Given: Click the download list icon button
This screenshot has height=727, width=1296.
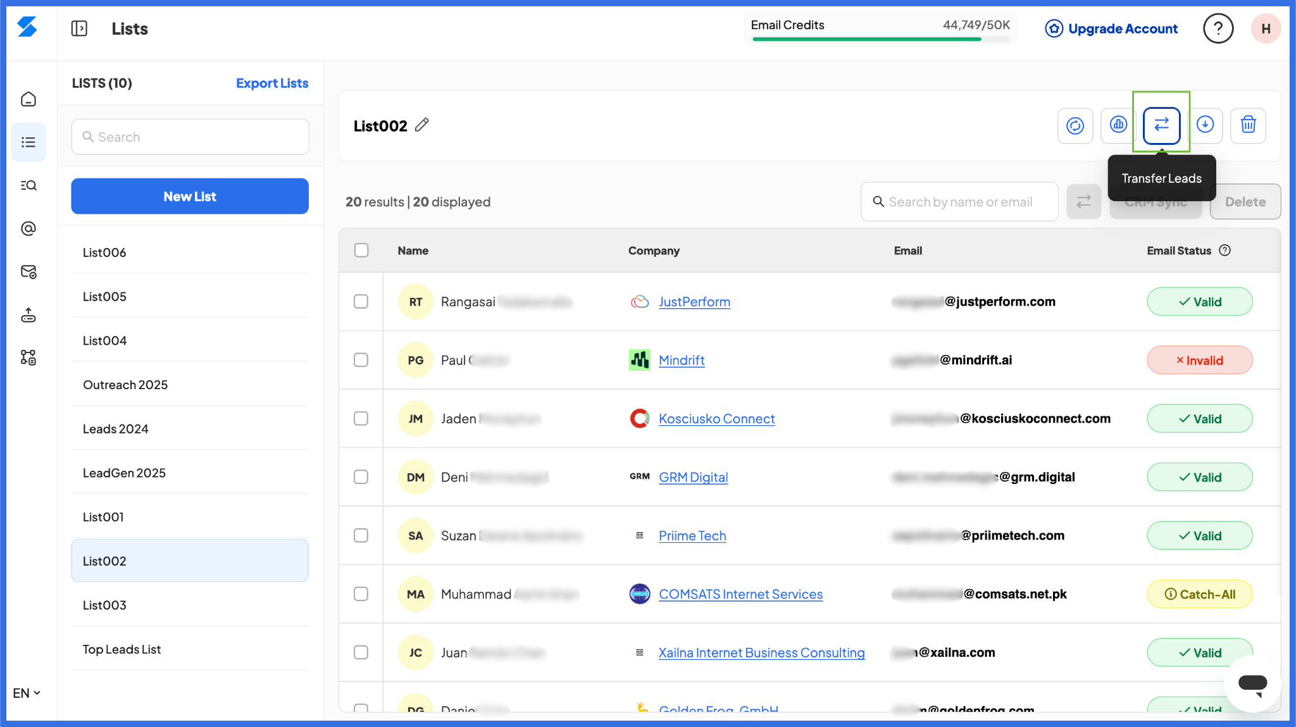Looking at the screenshot, I should 1205,125.
